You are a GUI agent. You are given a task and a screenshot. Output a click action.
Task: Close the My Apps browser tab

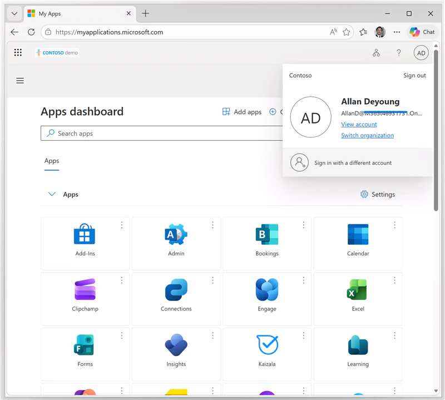(128, 13)
